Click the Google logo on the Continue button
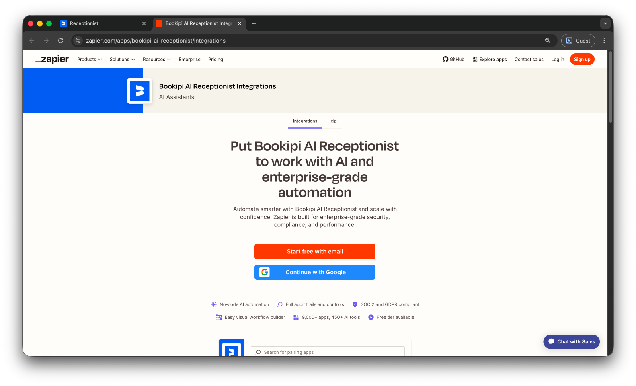Viewport: 636px width, 386px height. point(265,272)
